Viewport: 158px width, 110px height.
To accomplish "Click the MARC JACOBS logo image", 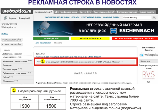I will [85, 73].
